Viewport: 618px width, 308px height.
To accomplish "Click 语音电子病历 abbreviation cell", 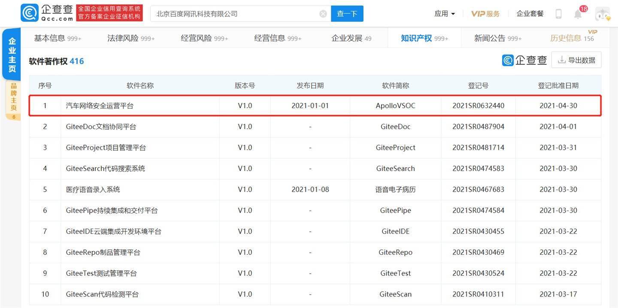I will coord(395,189).
